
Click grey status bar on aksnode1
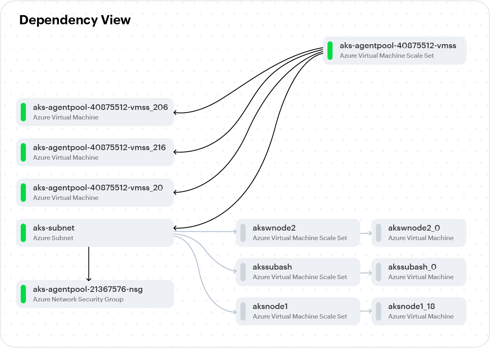[243, 311]
